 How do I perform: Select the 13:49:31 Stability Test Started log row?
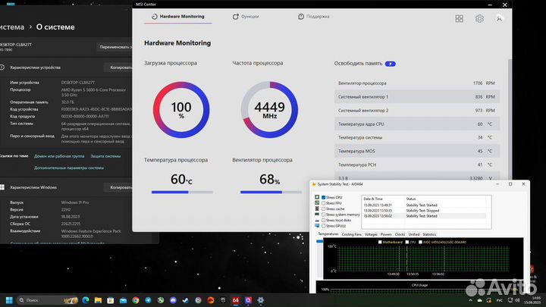[x=424, y=205]
